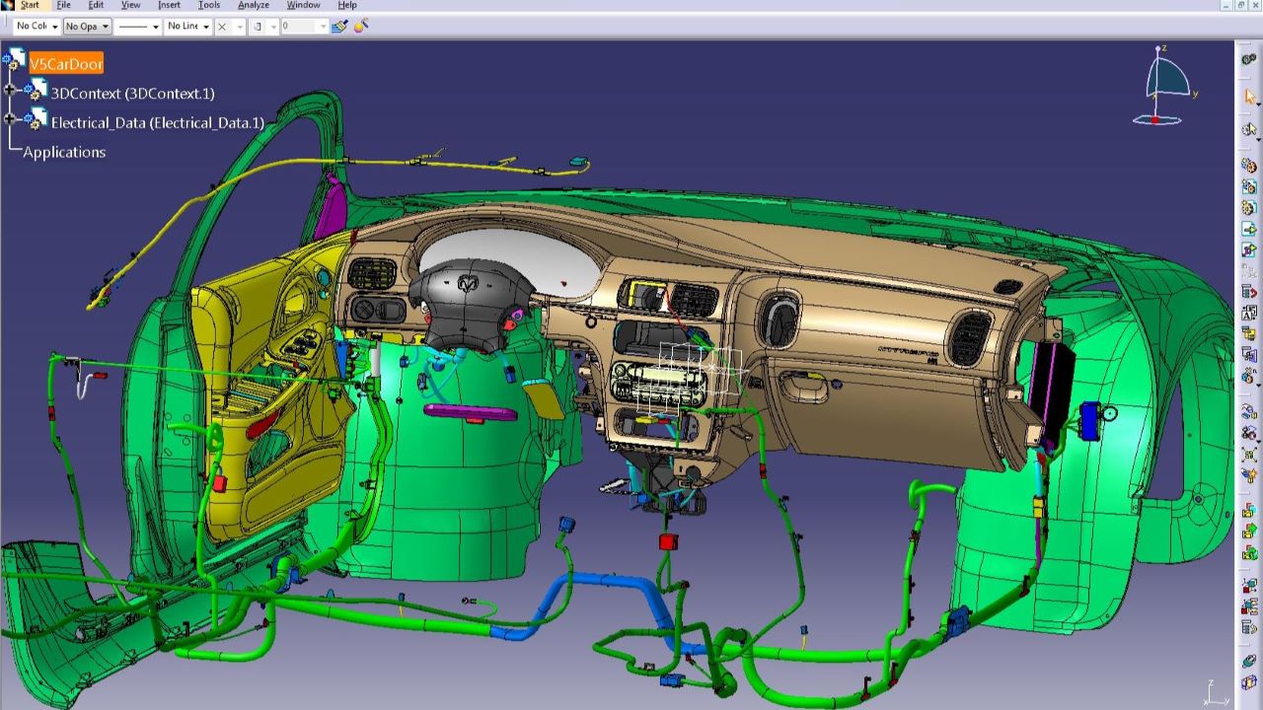This screenshot has width=1263, height=710.
Task: Click the V5CarDoor product icon in tree
Action: [x=14, y=61]
